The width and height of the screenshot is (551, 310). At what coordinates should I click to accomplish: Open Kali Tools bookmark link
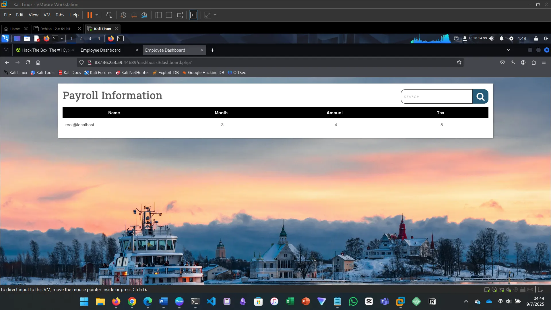point(42,73)
